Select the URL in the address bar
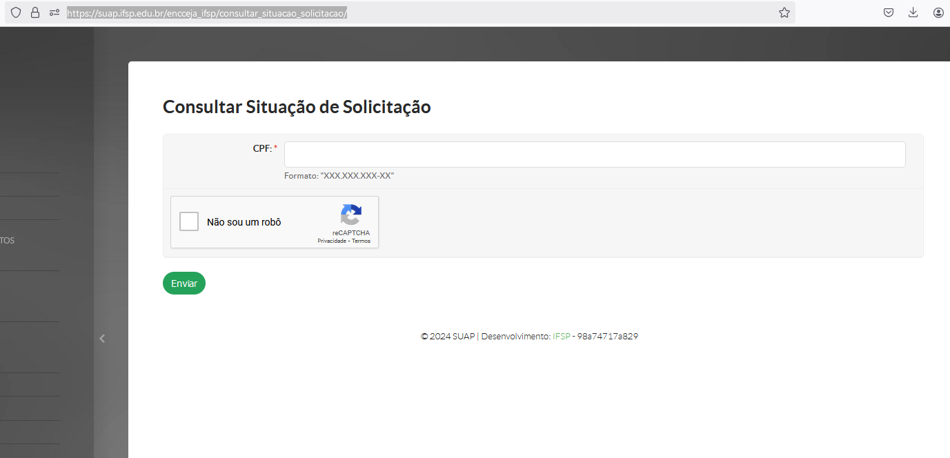 pyautogui.click(x=207, y=12)
